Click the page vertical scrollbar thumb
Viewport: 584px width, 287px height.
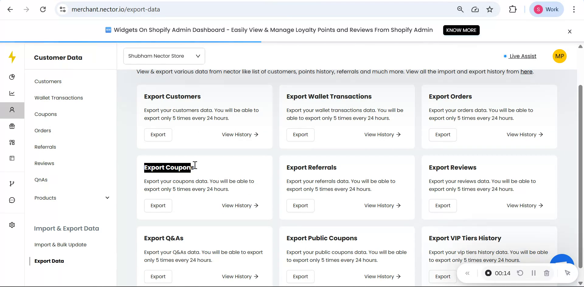click(x=580, y=176)
